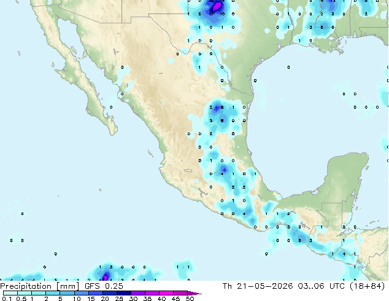Screen dimensions: 389x301
Task: Click the 'GFS 0.25' model label
Action: (104, 286)
